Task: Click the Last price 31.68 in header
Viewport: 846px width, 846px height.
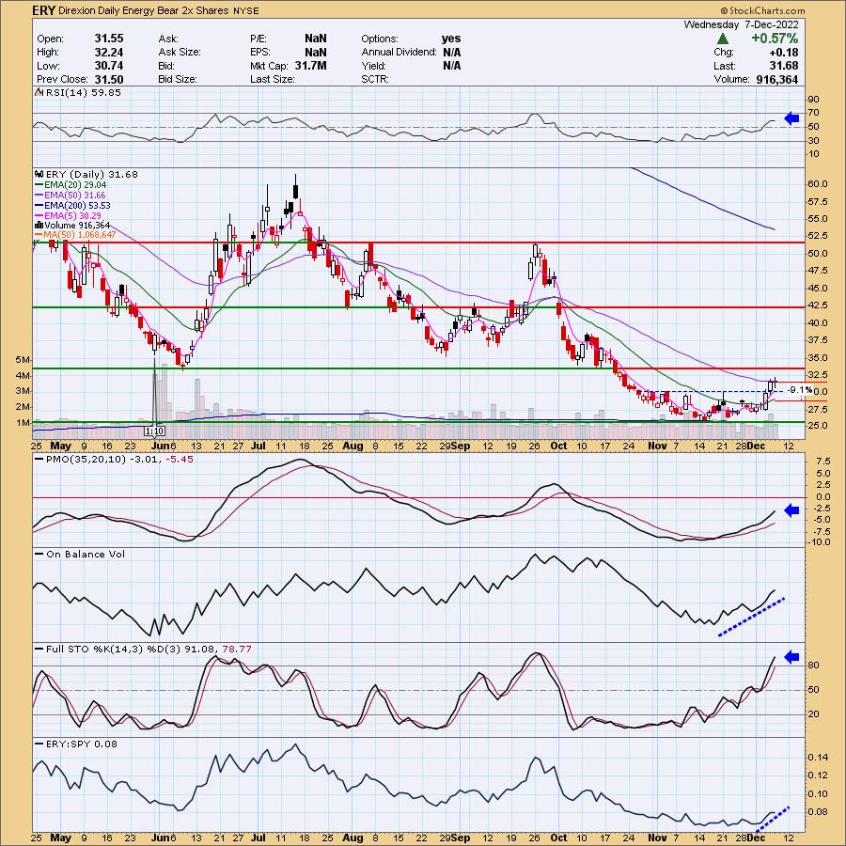Action: click(x=783, y=66)
